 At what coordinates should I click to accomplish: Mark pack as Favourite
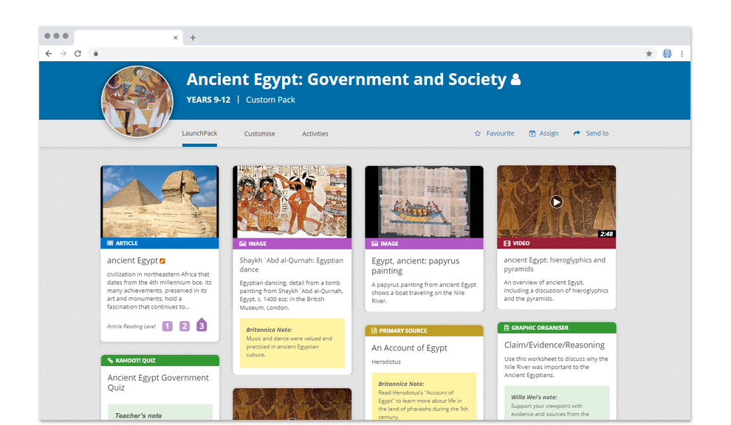[494, 134]
